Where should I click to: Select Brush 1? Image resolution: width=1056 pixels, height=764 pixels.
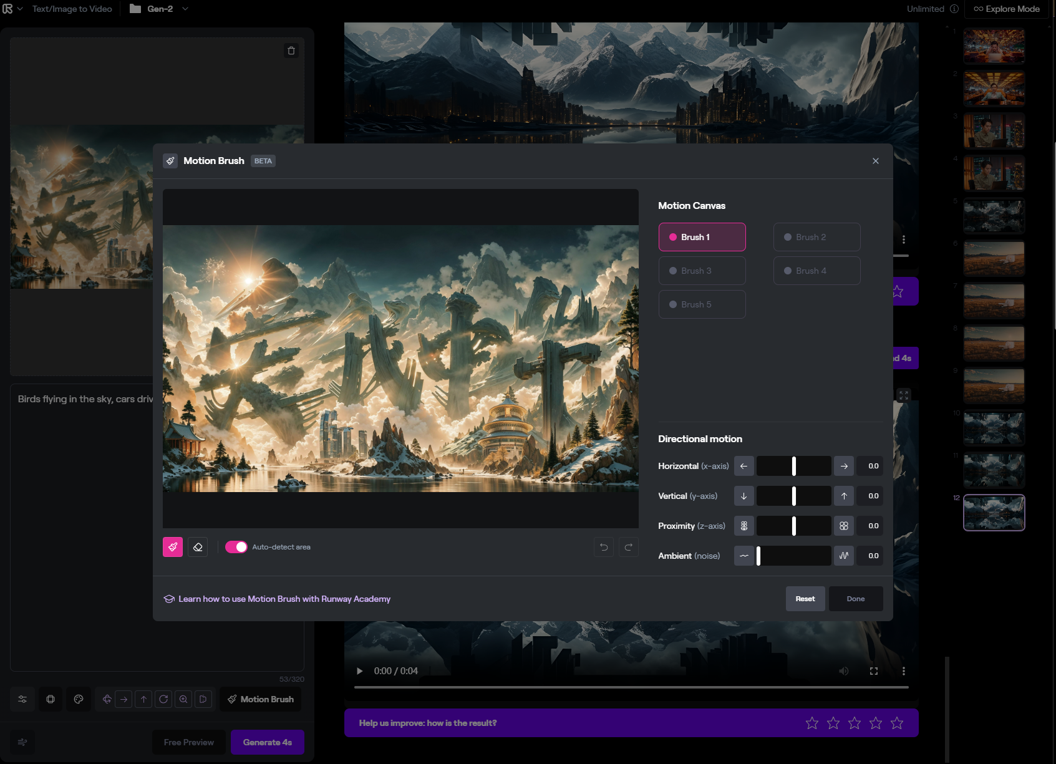[702, 237]
